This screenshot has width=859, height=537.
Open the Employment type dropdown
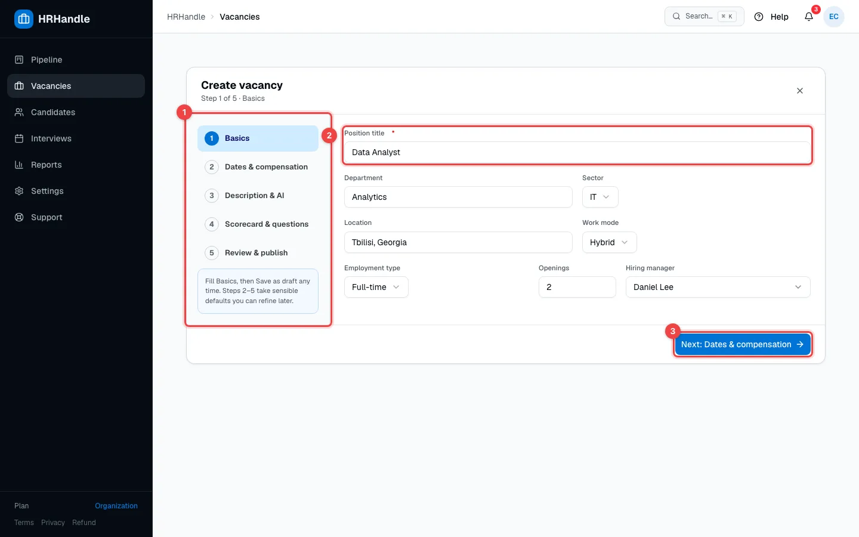tap(376, 287)
